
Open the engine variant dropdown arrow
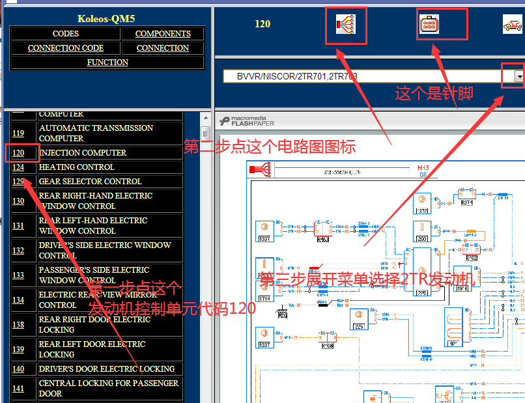[519, 77]
